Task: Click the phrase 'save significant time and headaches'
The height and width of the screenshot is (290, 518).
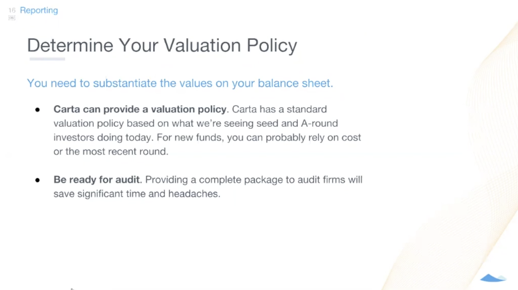Action: point(136,194)
